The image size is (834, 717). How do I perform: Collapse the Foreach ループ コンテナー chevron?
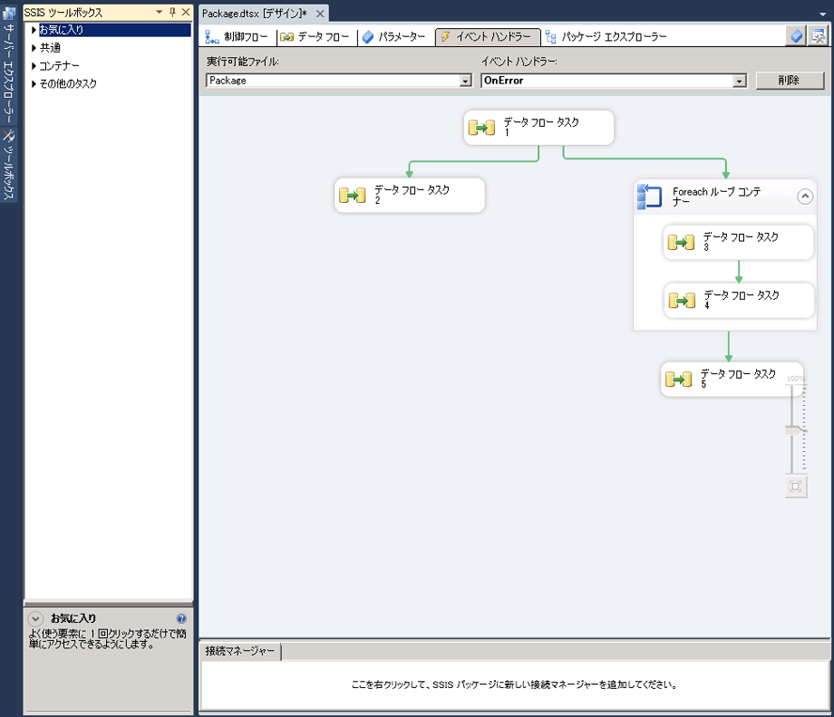pyautogui.click(x=805, y=196)
